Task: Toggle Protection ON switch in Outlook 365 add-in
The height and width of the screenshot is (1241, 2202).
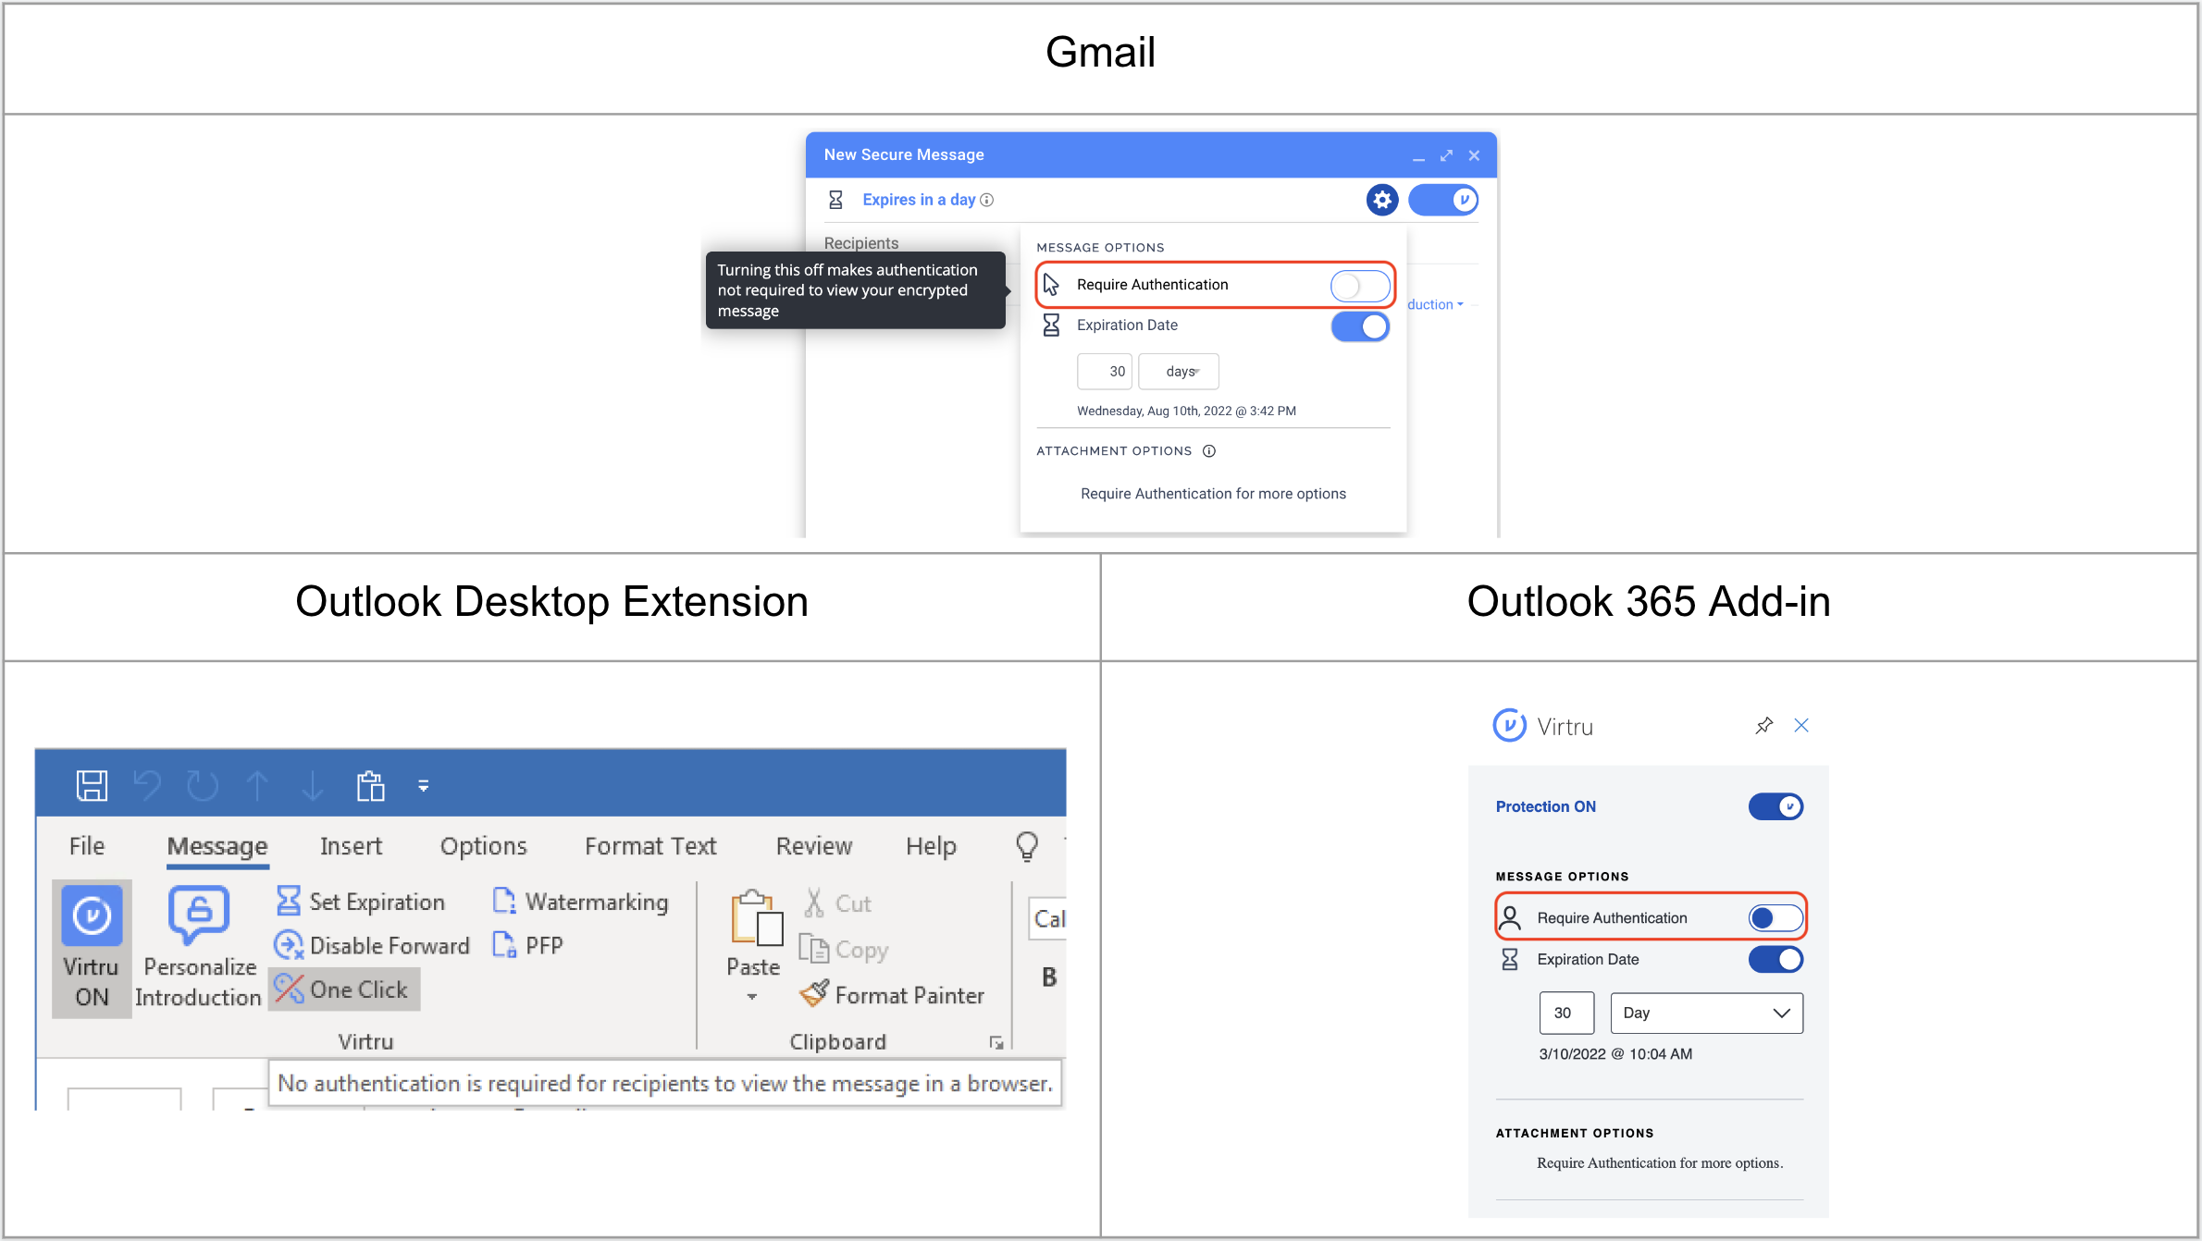Action: pos(1775,806)
